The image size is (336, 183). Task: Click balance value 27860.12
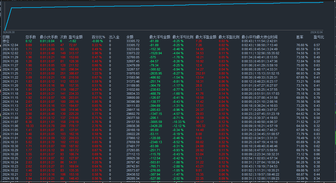[133, 138]
